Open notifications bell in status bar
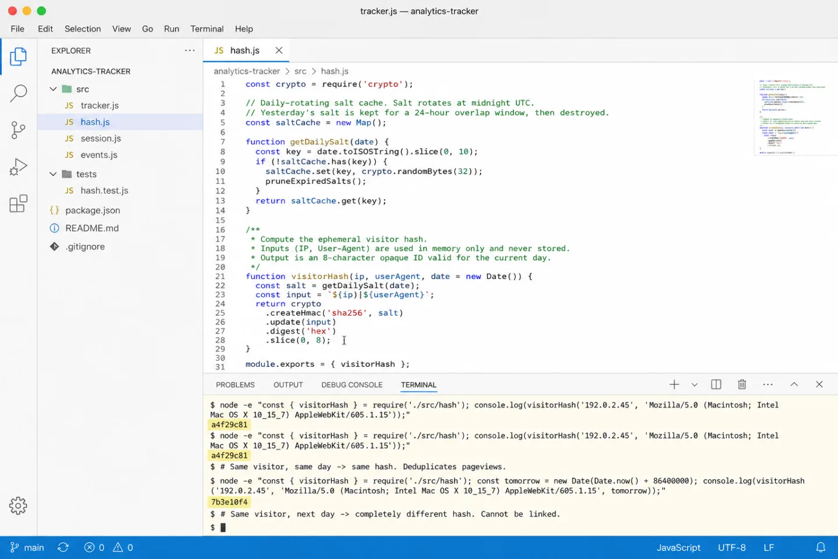This screenshot has height=559, width=838. pos(821,547)
